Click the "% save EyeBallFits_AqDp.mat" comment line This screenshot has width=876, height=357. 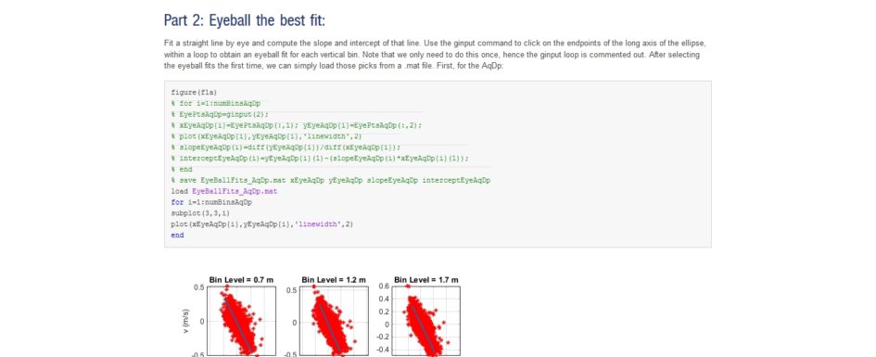pyautogui.click(x=331, y=181)
